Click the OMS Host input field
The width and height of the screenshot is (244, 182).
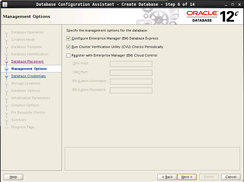pos(131,64)
